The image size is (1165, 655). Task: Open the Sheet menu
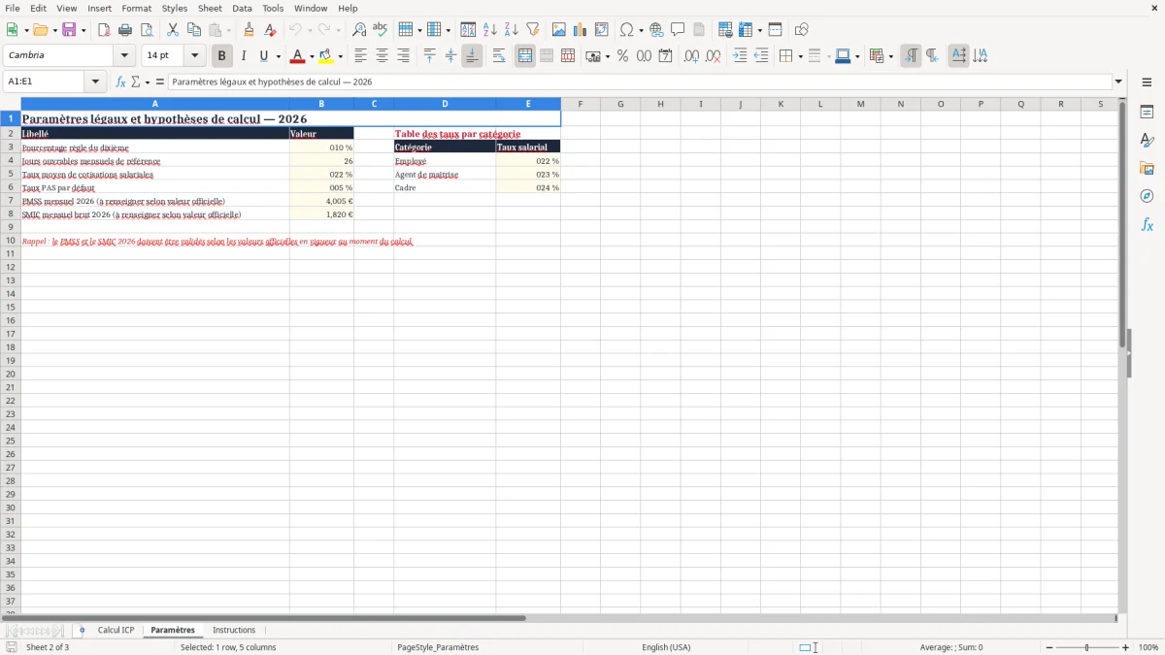tap(210, 8)
